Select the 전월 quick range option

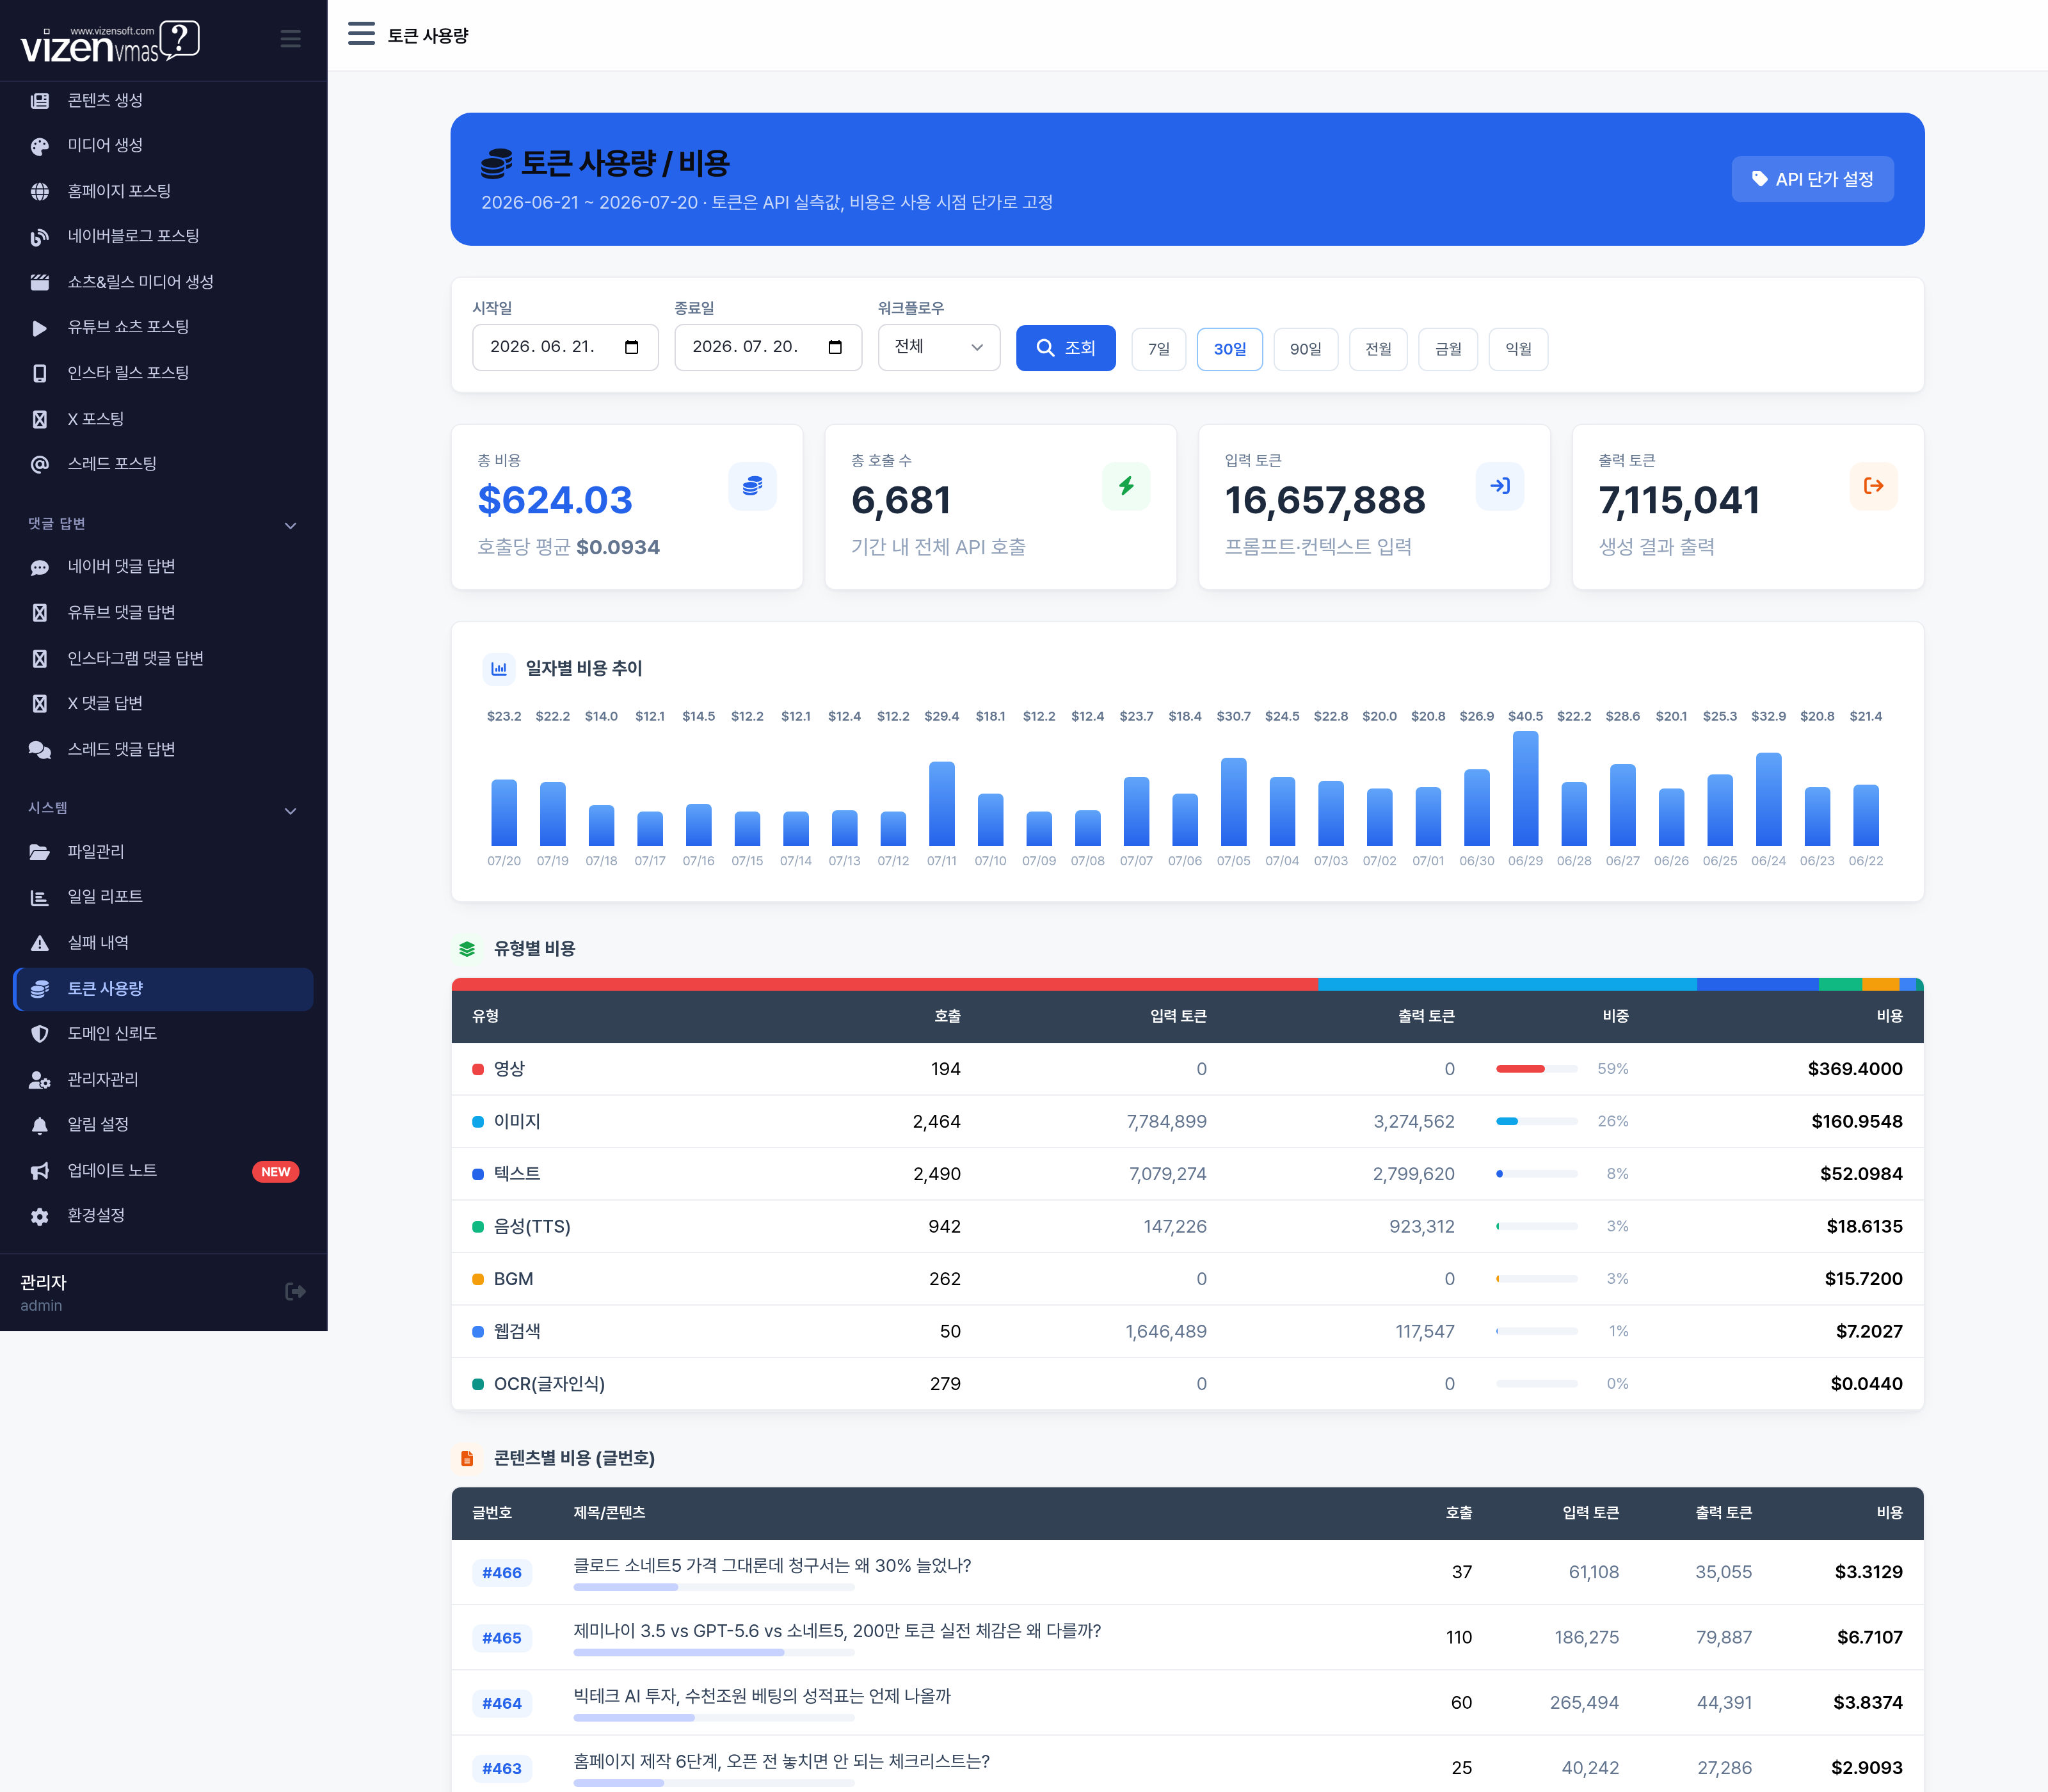[1378, 349]
